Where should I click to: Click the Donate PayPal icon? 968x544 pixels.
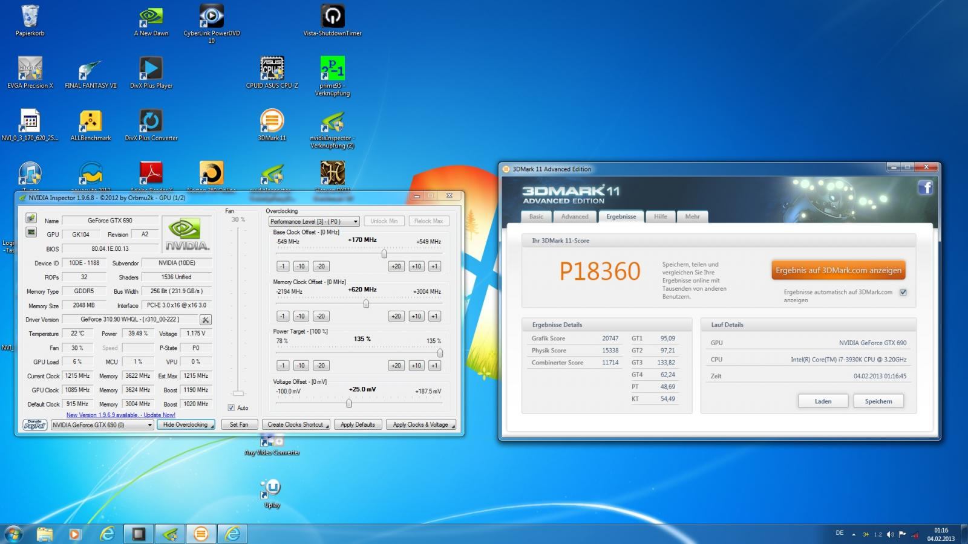coord(35,425)
